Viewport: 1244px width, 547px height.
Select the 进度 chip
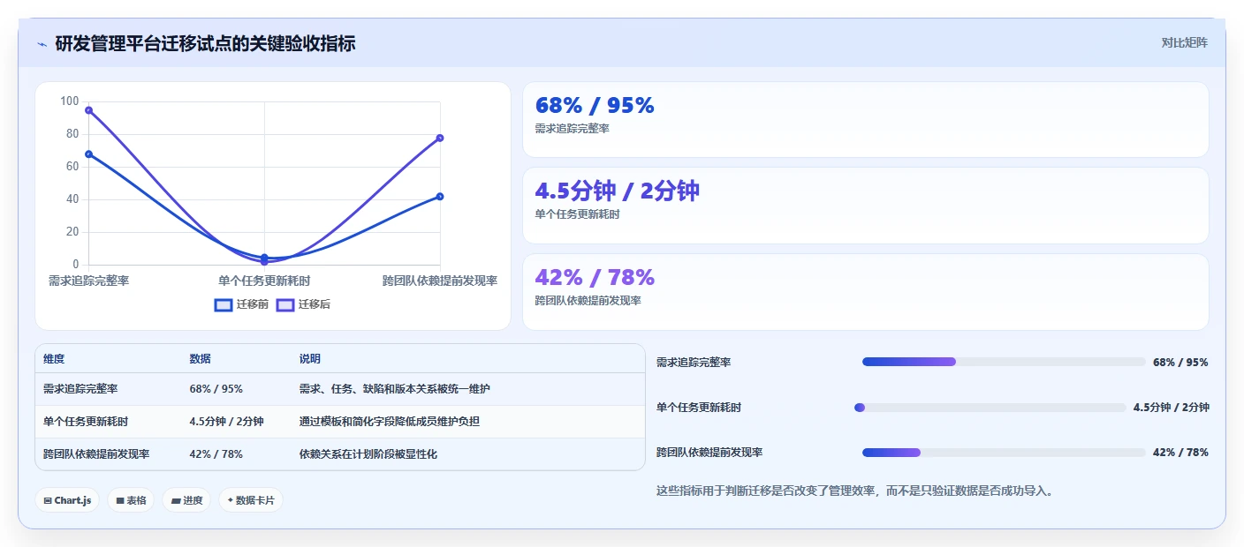186,500
